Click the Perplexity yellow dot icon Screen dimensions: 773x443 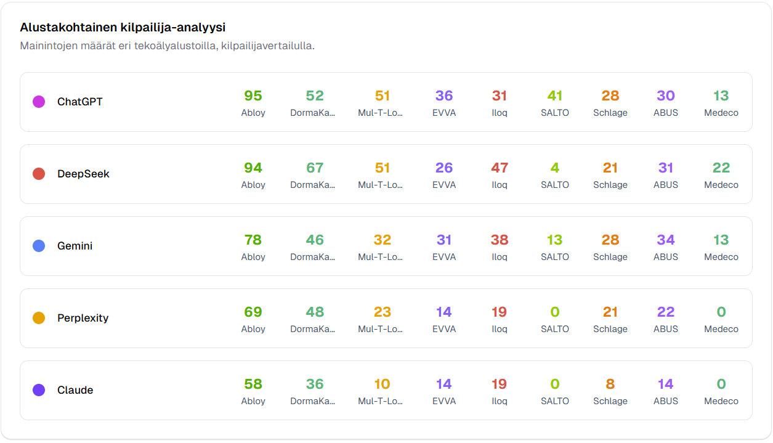pos(39,318)
